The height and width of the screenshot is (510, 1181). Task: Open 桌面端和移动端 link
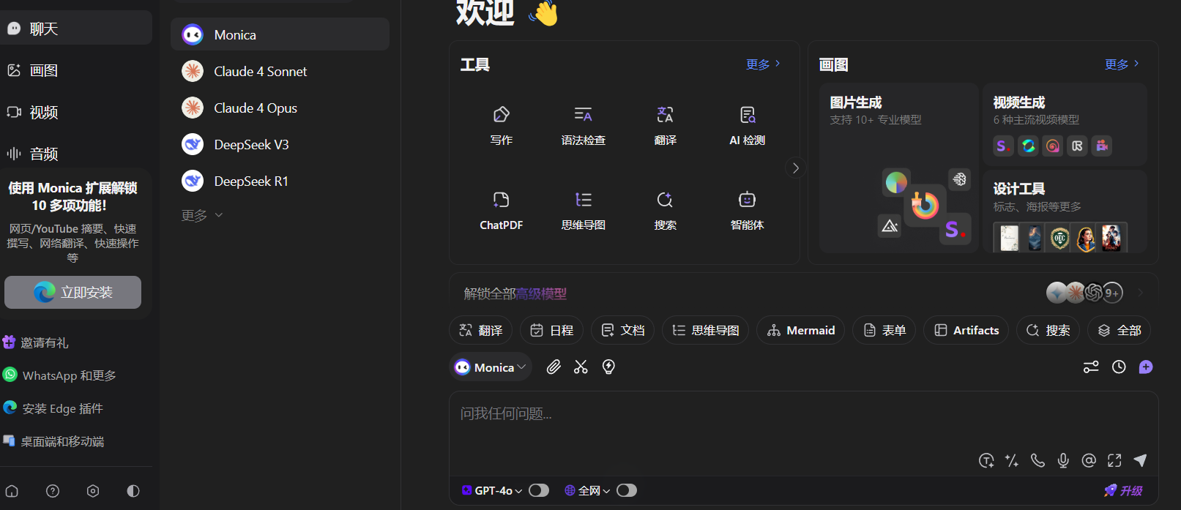coord(53,441)
